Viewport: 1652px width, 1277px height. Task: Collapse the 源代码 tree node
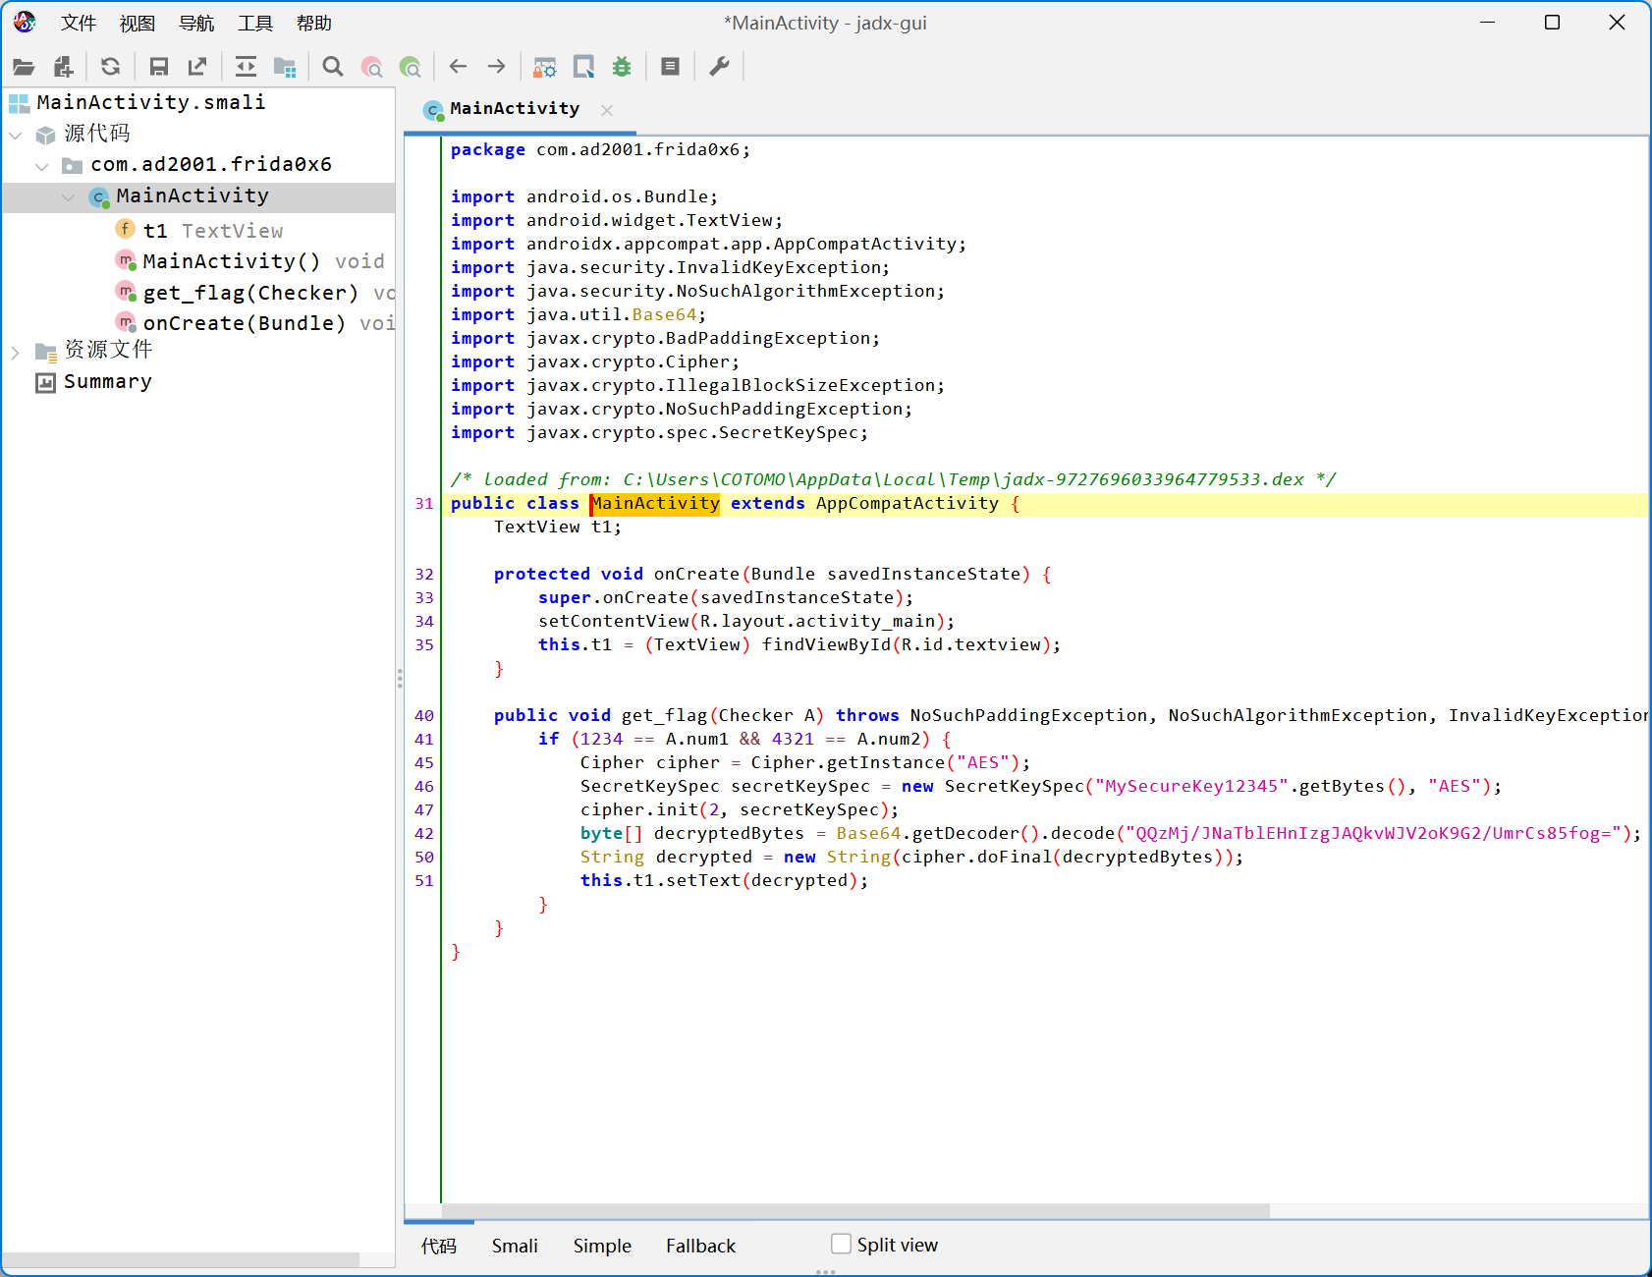click(x=16, y=135)
